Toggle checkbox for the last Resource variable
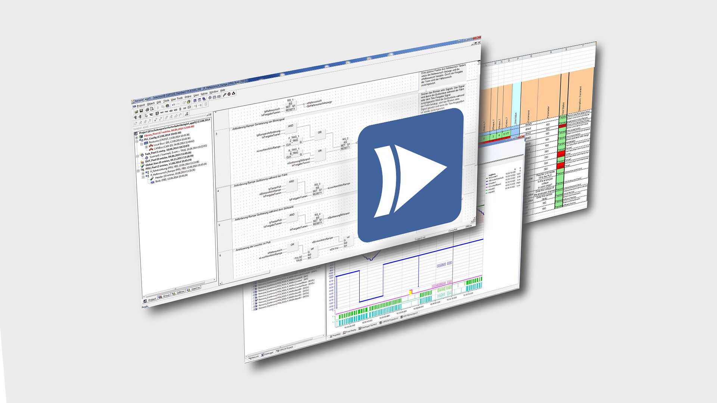Image resolution: width=717 pixels, height=403 pixels. pos(254,309)
